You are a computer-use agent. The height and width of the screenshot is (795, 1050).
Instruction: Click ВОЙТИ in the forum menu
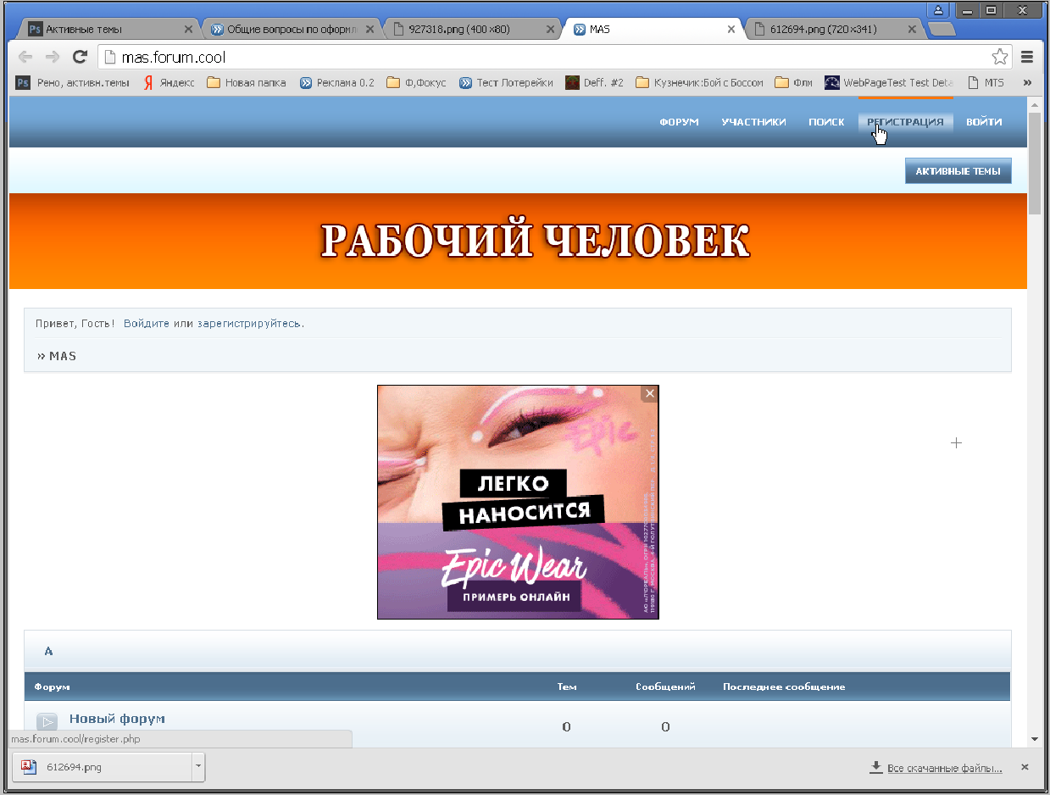(984, 122)
